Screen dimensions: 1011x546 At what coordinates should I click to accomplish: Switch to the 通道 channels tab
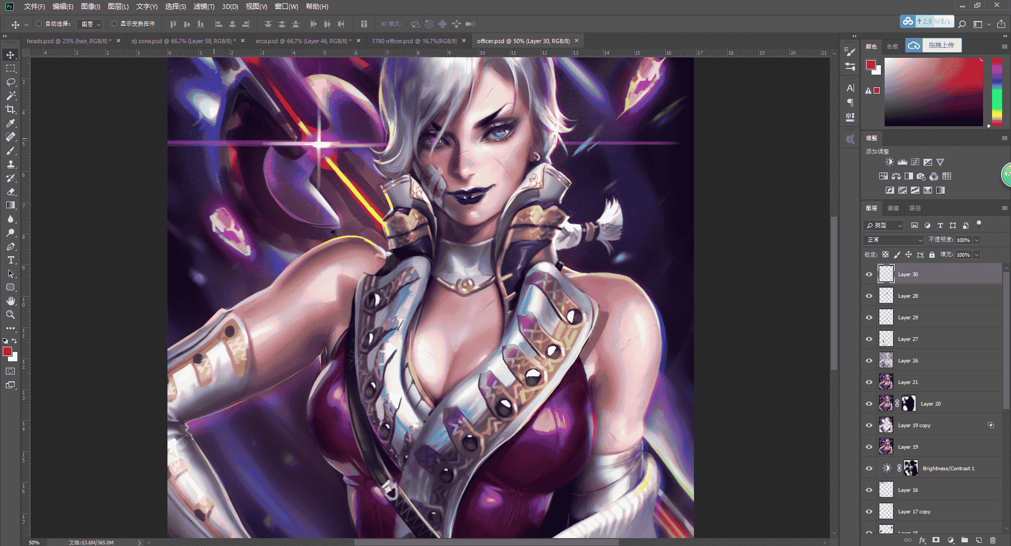pyautogui.click(x=893, y=208)
